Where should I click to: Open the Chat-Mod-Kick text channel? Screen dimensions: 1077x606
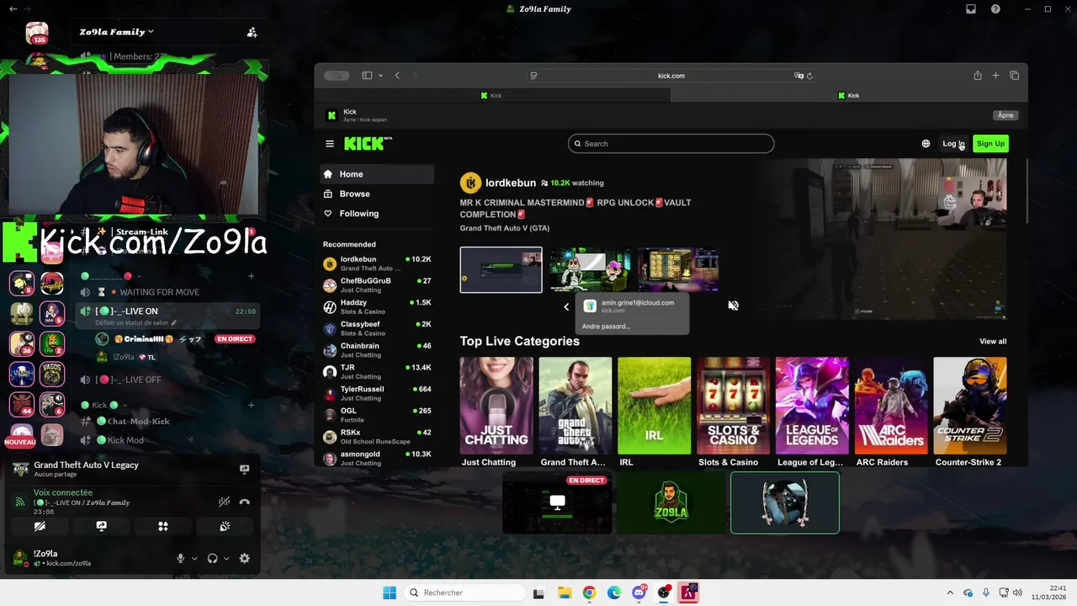tap(138, 421)
